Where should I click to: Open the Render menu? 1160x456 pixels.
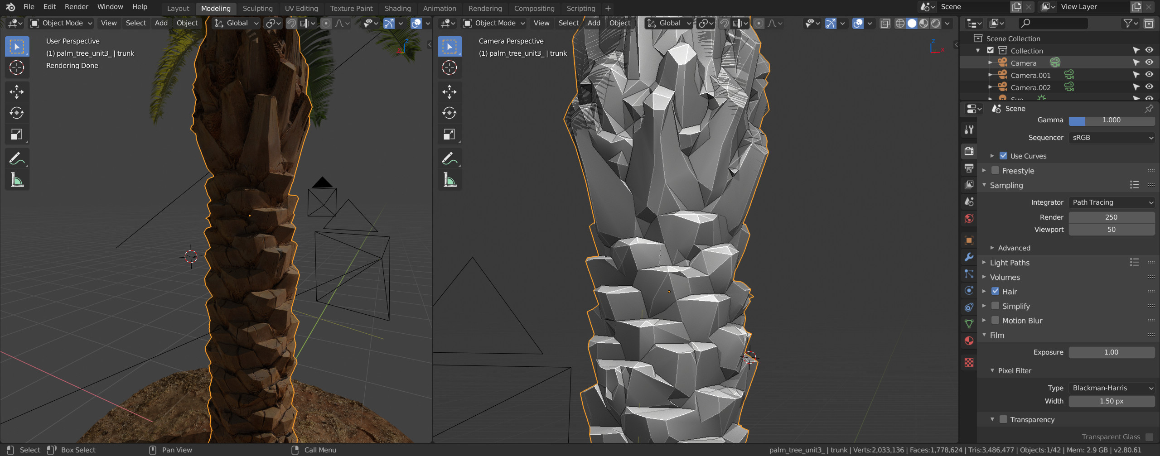pyautogui.click(x=77, y=7)
